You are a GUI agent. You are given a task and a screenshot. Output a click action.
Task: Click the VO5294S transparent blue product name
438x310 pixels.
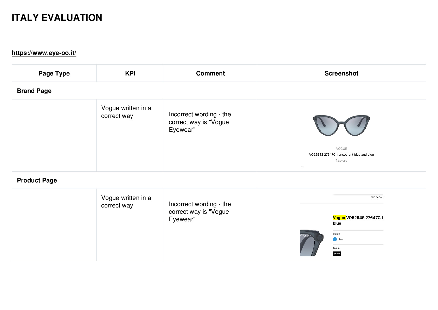click(341, 155)
